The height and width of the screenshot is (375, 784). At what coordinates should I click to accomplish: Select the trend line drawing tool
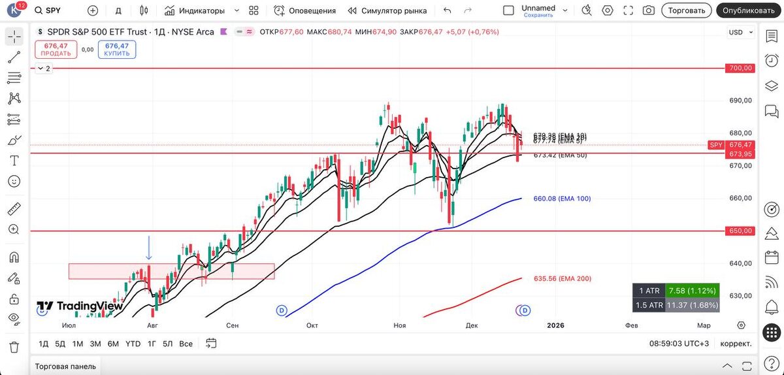14,57
